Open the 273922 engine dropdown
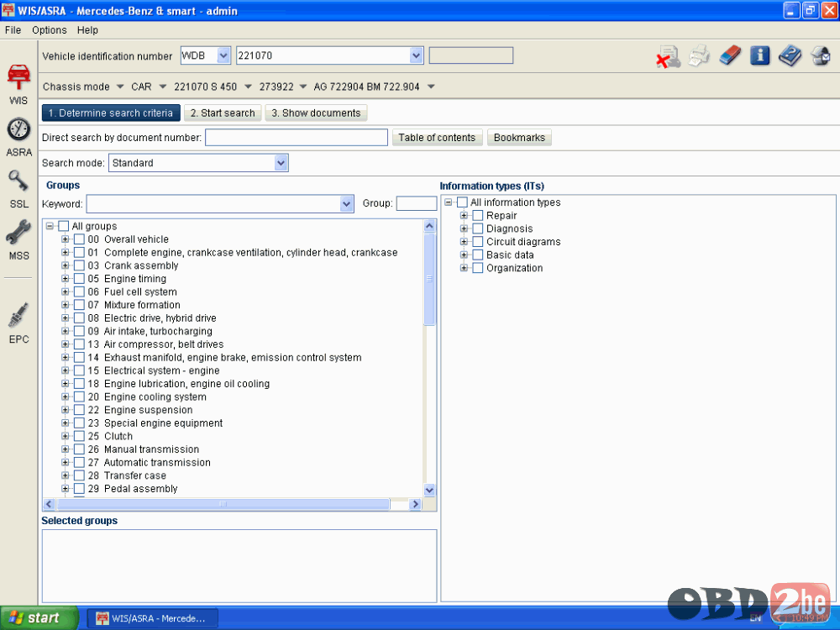This screenshot has width=840, height=630. pos(303,87)
